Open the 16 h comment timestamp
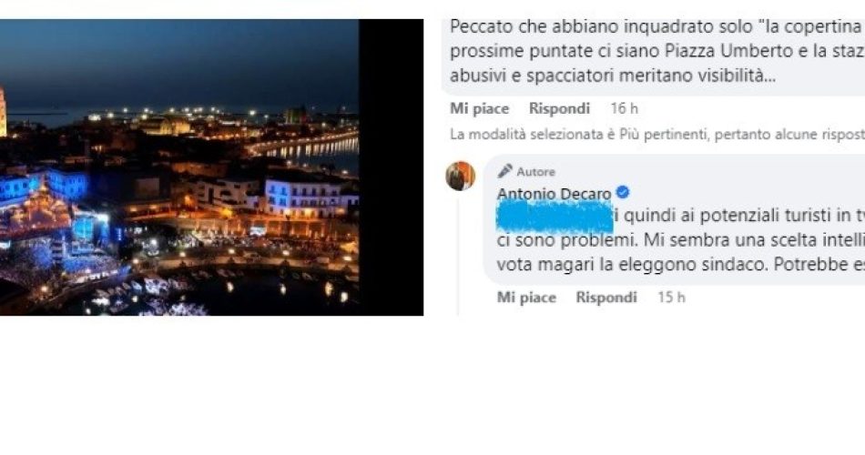865x455 pixels. click(x=624, y=108)
